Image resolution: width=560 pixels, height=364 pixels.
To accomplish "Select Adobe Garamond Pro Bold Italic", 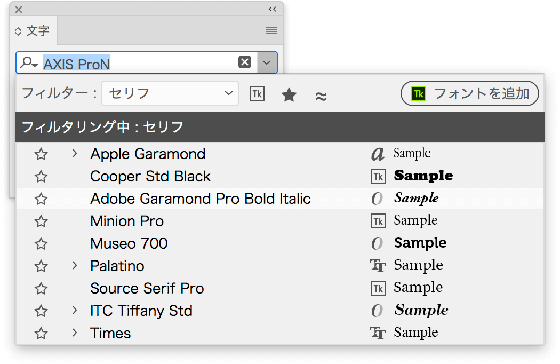I will pyautogui.click(x=201, y=199).
